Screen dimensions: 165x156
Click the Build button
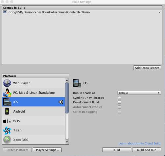coord(116,150)
